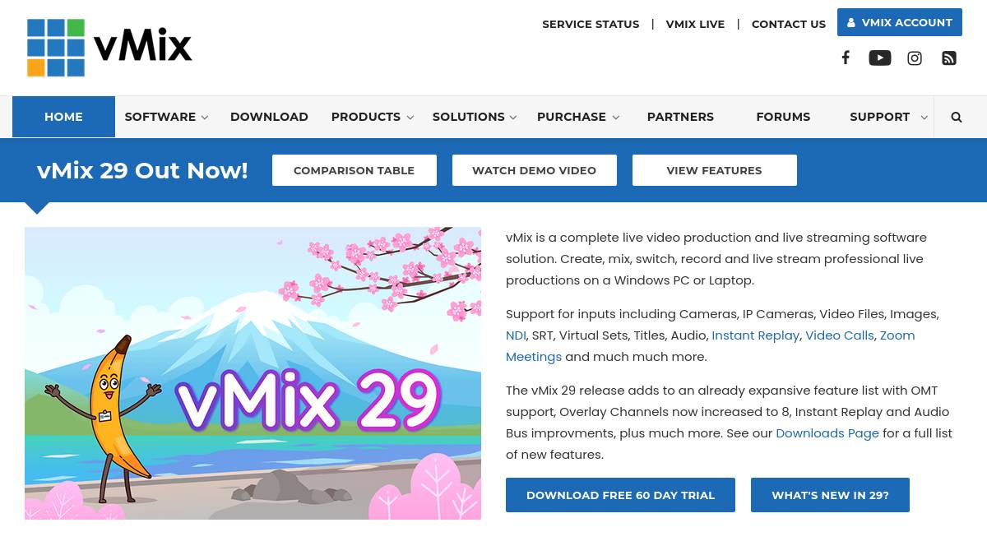Click the 'vMix 29 Out Now!' heading

click(142, 170)
